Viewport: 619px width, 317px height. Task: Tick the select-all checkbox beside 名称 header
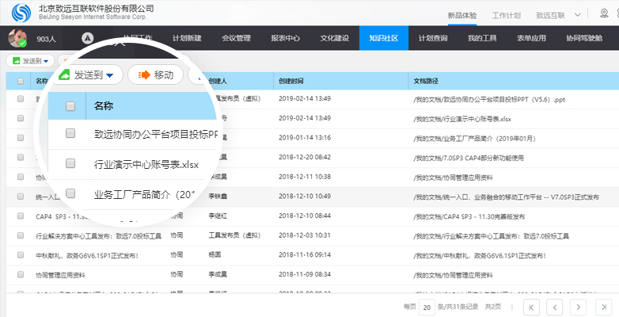pyautogui.click(x=70, y=105)
